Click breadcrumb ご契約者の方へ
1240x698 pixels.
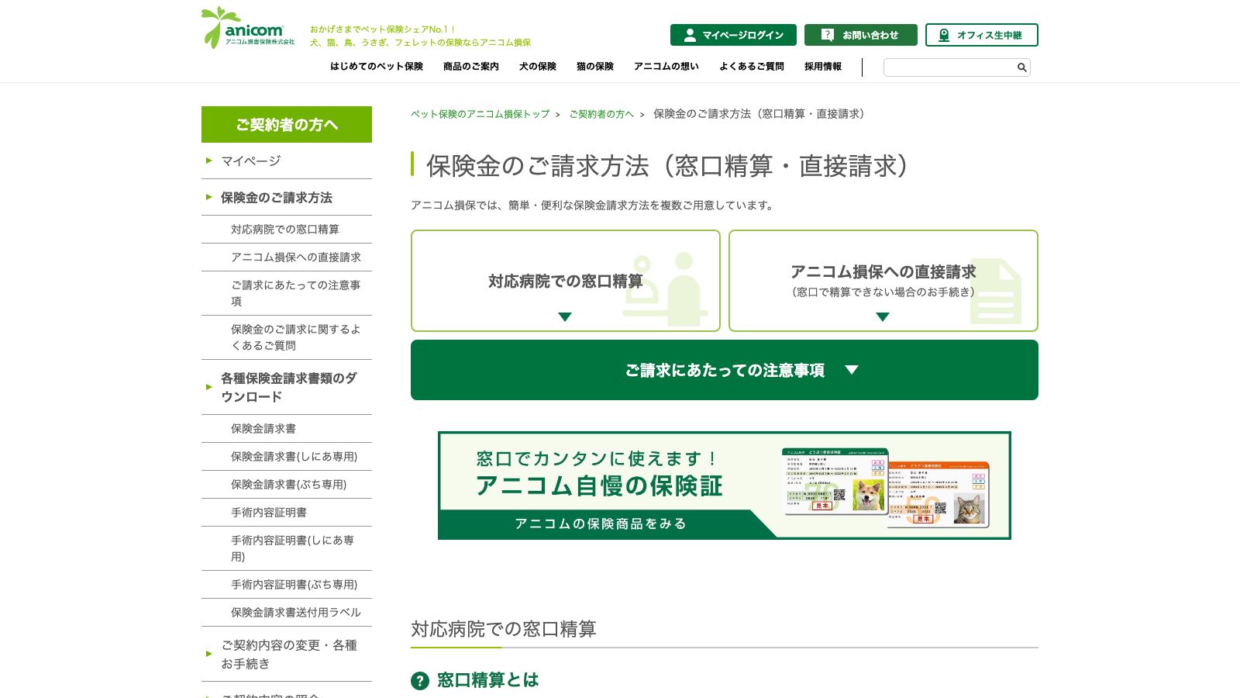tap(601, 114)
